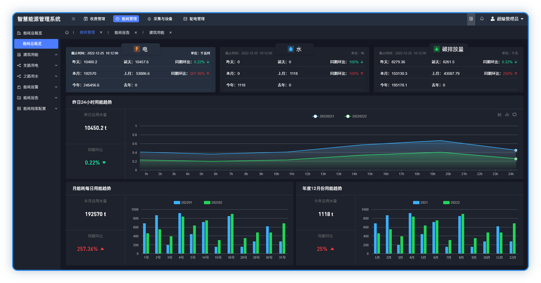Screen dimensions: 541x283
Task: Select the highlighted 能耗总概览 submenu item
Action: pos(36,44)
